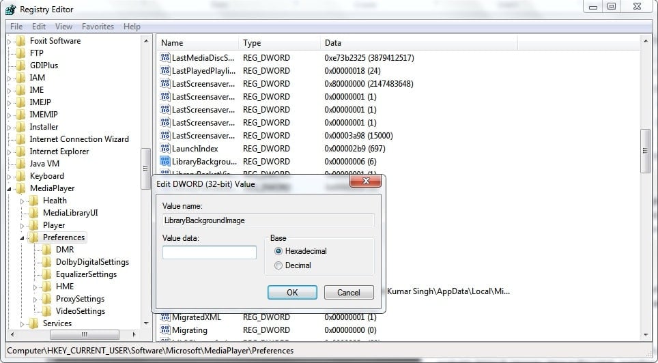The width and height of the screenshot is (658, 363).
Task: Click the DolbyDigitalSettings folder icon
Action: point(46,262)
